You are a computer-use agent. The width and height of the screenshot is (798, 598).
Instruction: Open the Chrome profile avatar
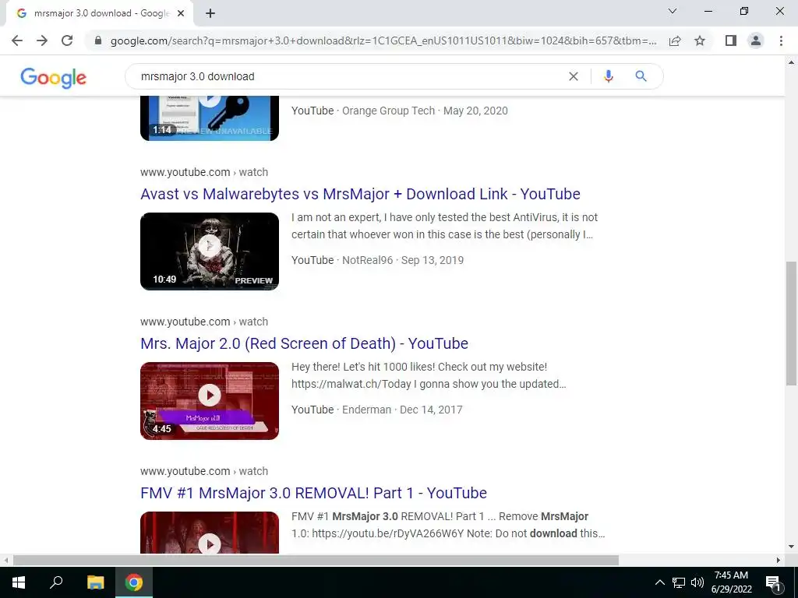(756, 40)
